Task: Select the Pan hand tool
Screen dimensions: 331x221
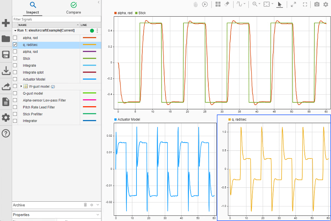Action: pos(196,4)
